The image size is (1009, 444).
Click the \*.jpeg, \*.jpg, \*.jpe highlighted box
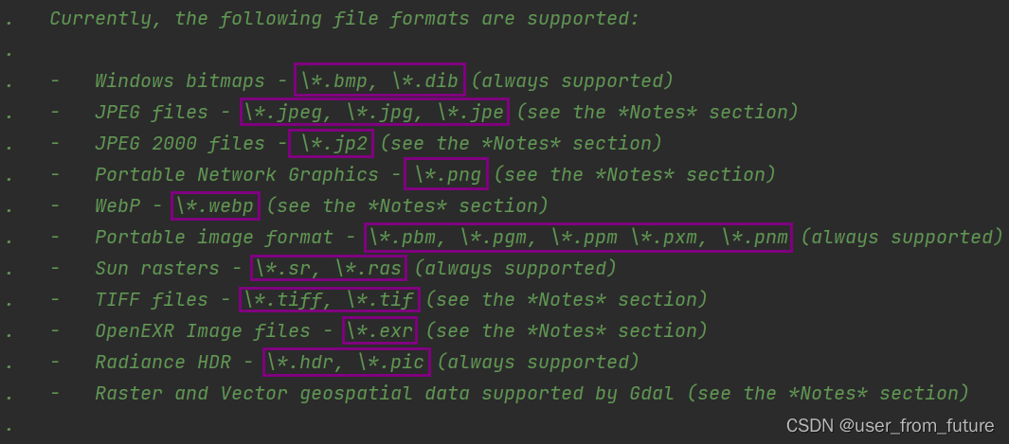pos(374,111)
